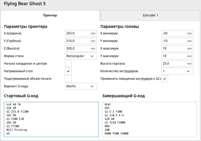The width and height of the screenshot is (201, 141).
Task: Edit the Z (Высота) field value 200.0
Action: click(x=81, y=48)
